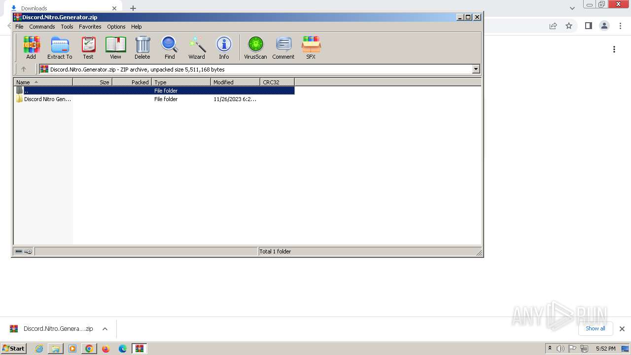Screen dimensions: 631x355
Task: Open the Options menu
Action: (116, 27)
